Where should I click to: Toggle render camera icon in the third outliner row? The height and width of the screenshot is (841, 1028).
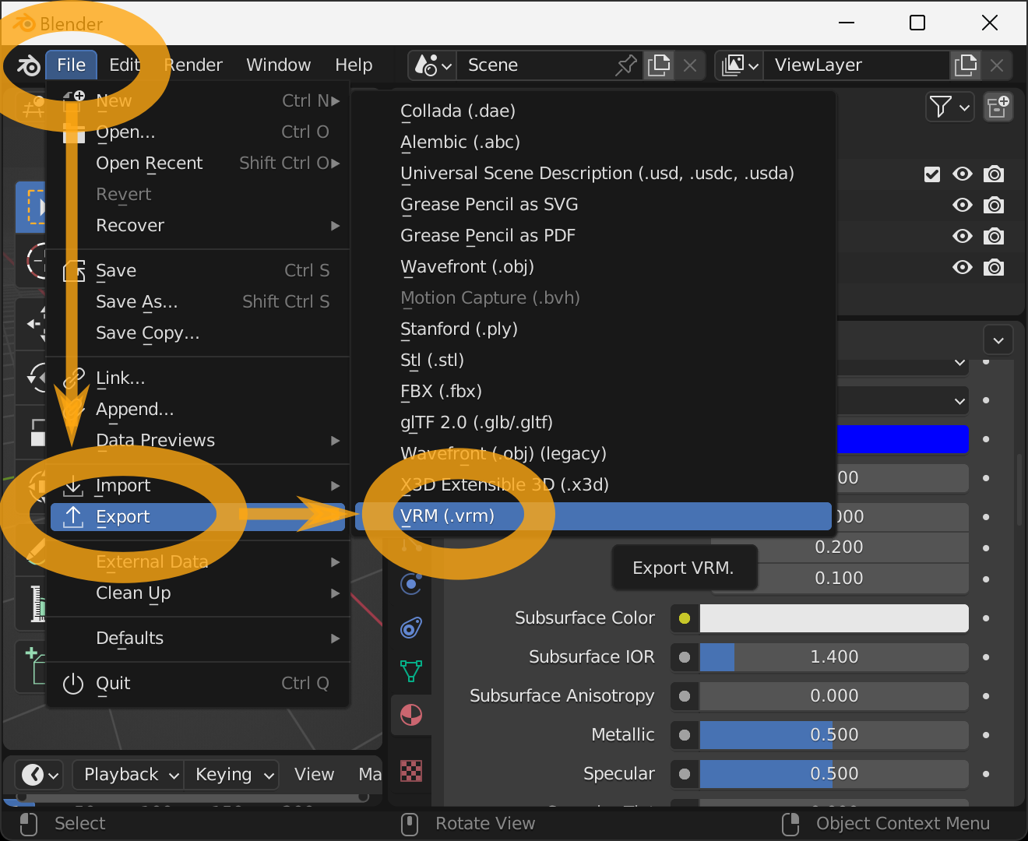[994, 237]
